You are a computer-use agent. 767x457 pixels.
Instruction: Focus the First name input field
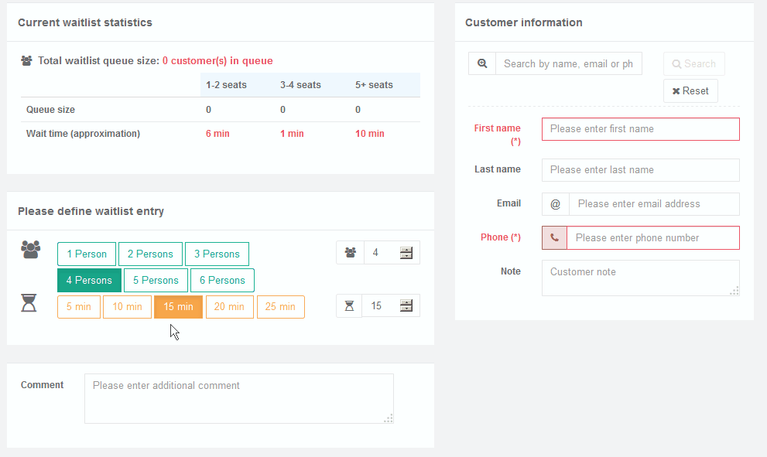coord(640,129)
